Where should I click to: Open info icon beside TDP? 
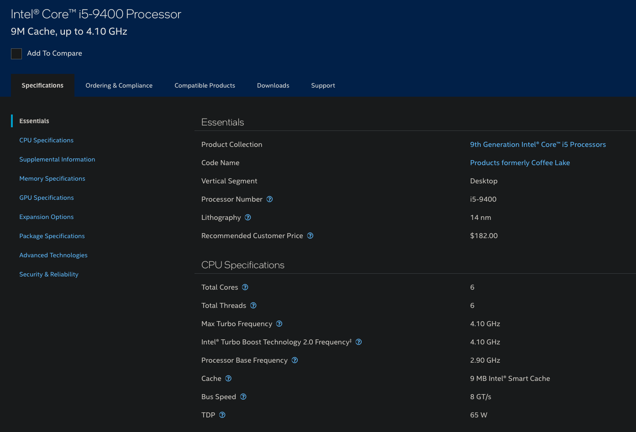[x=222, y=415]
